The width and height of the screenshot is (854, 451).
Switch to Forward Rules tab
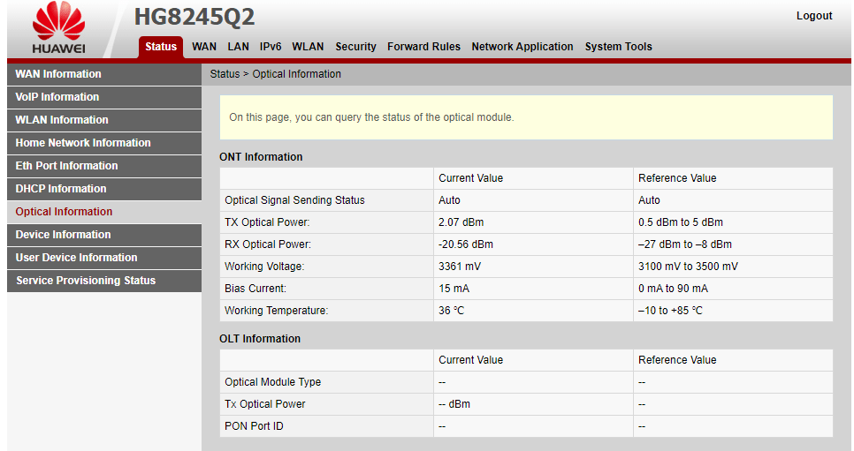[423, 47]
